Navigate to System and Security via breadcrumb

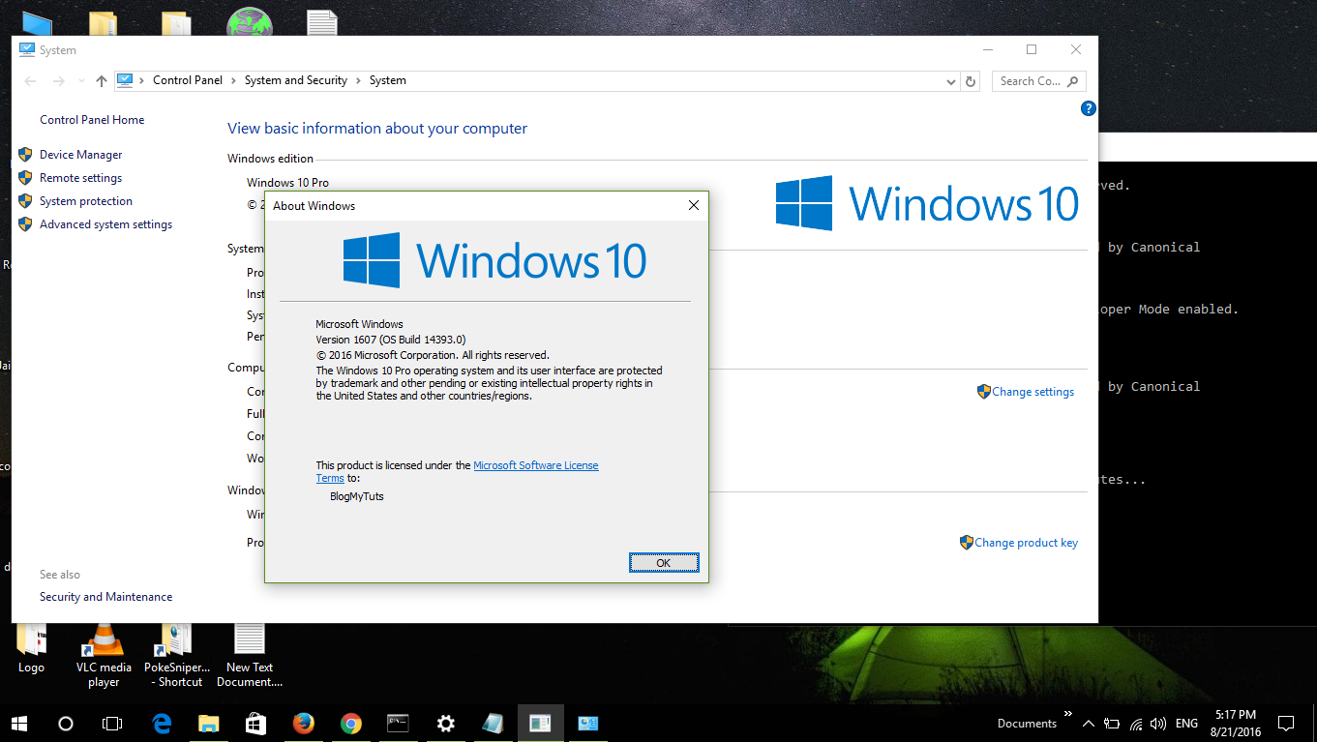[x=296, y=80]
